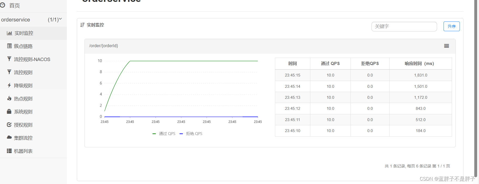Click the 1,831.0 response time value
This screenshot has height=184, width=479.
421,75
